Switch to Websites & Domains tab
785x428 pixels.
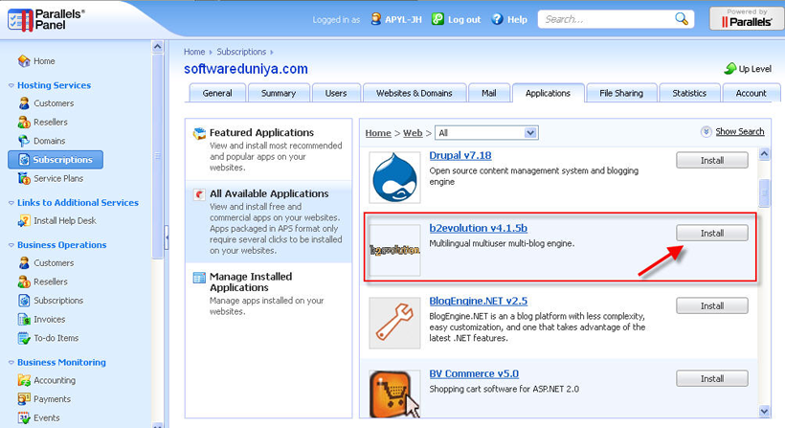(414, 93)
